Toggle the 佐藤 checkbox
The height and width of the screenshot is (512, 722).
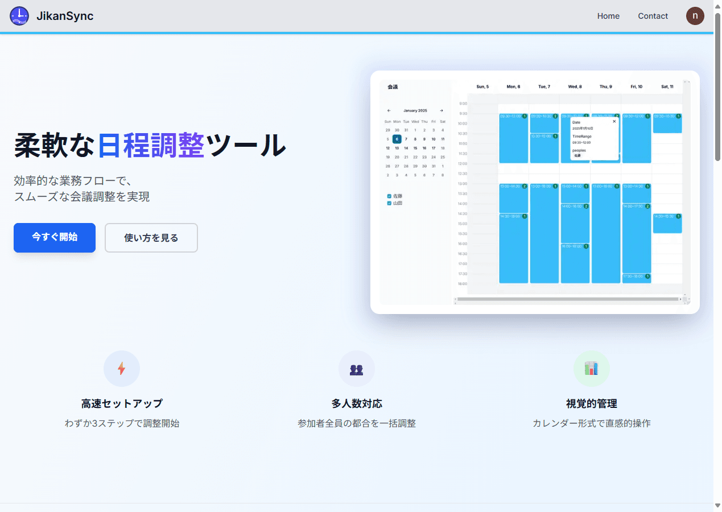pos(389,196)
